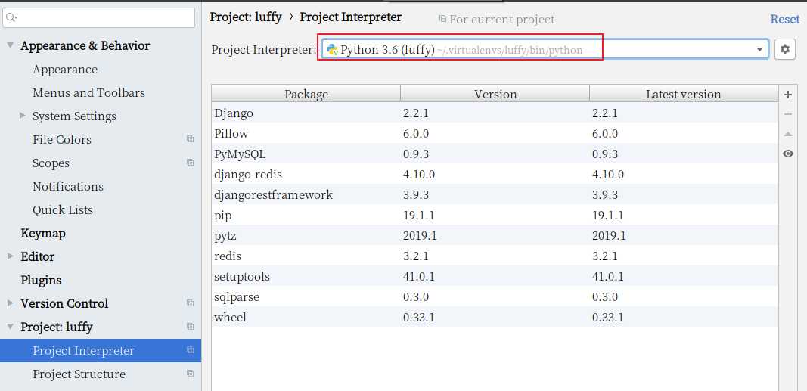Click the copy icon beside Project: luffy

click(191, 327)
